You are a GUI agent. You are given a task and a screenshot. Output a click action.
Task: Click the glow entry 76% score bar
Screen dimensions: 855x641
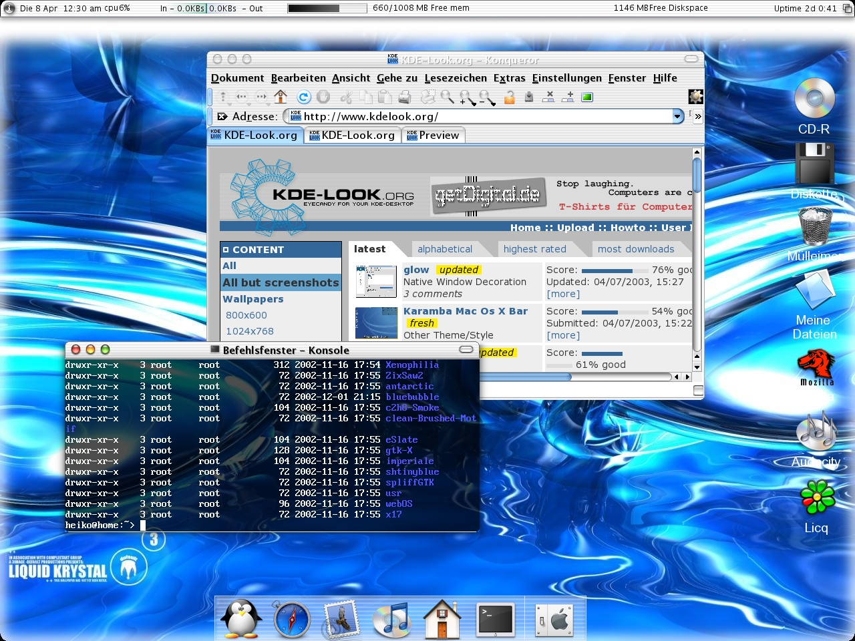(x=615, y=270)
